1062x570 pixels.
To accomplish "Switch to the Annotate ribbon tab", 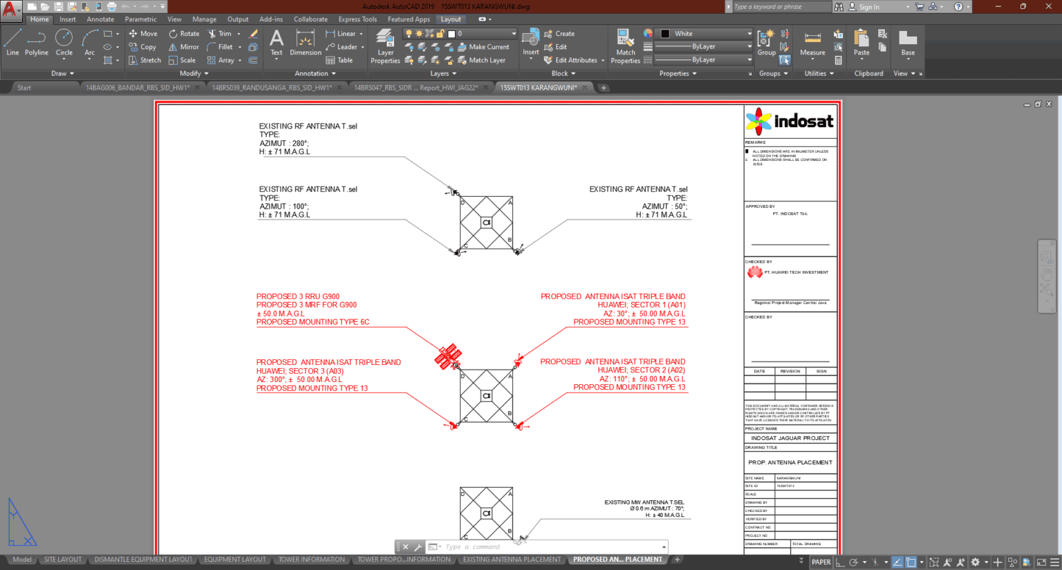I will click(x=100, y=19).
